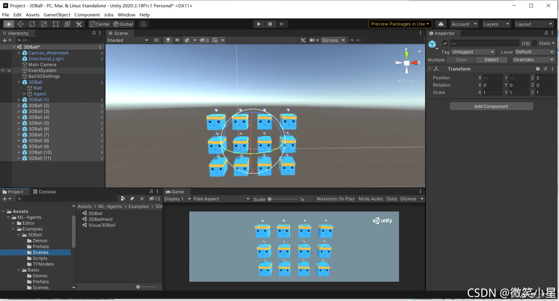Image resolution: width=559 pixels, height=301 pixels.
Task: Toggle the active object checkbox in Inspector
Action: [445, 43]
